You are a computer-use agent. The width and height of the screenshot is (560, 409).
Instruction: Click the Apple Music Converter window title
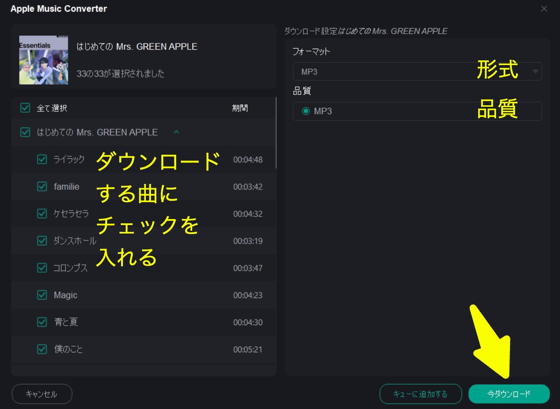pos(58,8)
